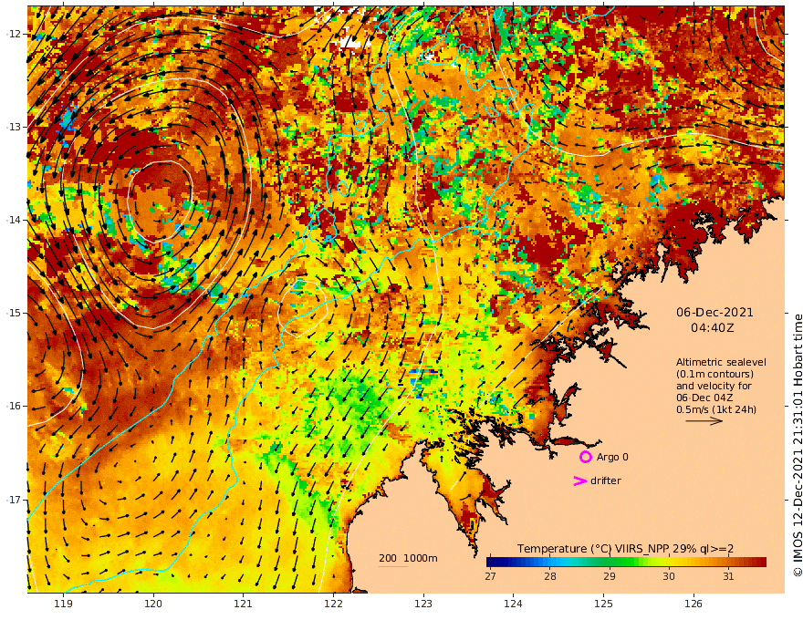Click the longitude axis label 120

tap(153, 604)
